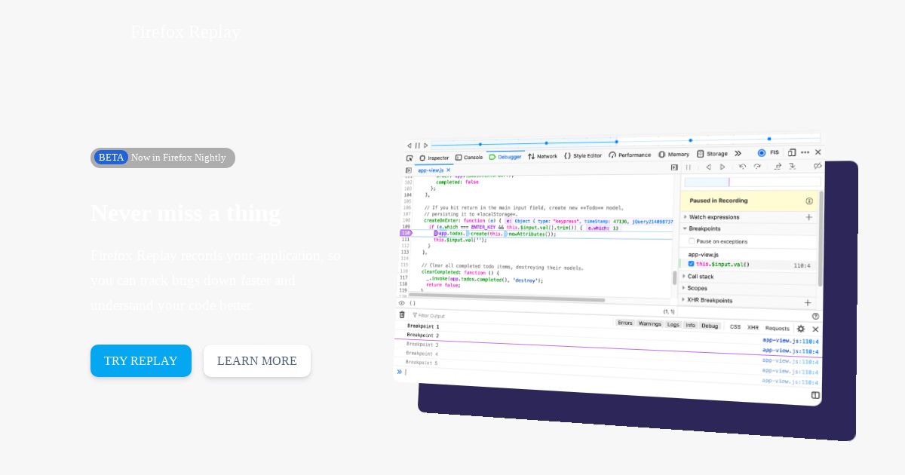This screenshot has width=905, height=475.
Task: Click the recording indicator icon
Action: pos(762,152)
